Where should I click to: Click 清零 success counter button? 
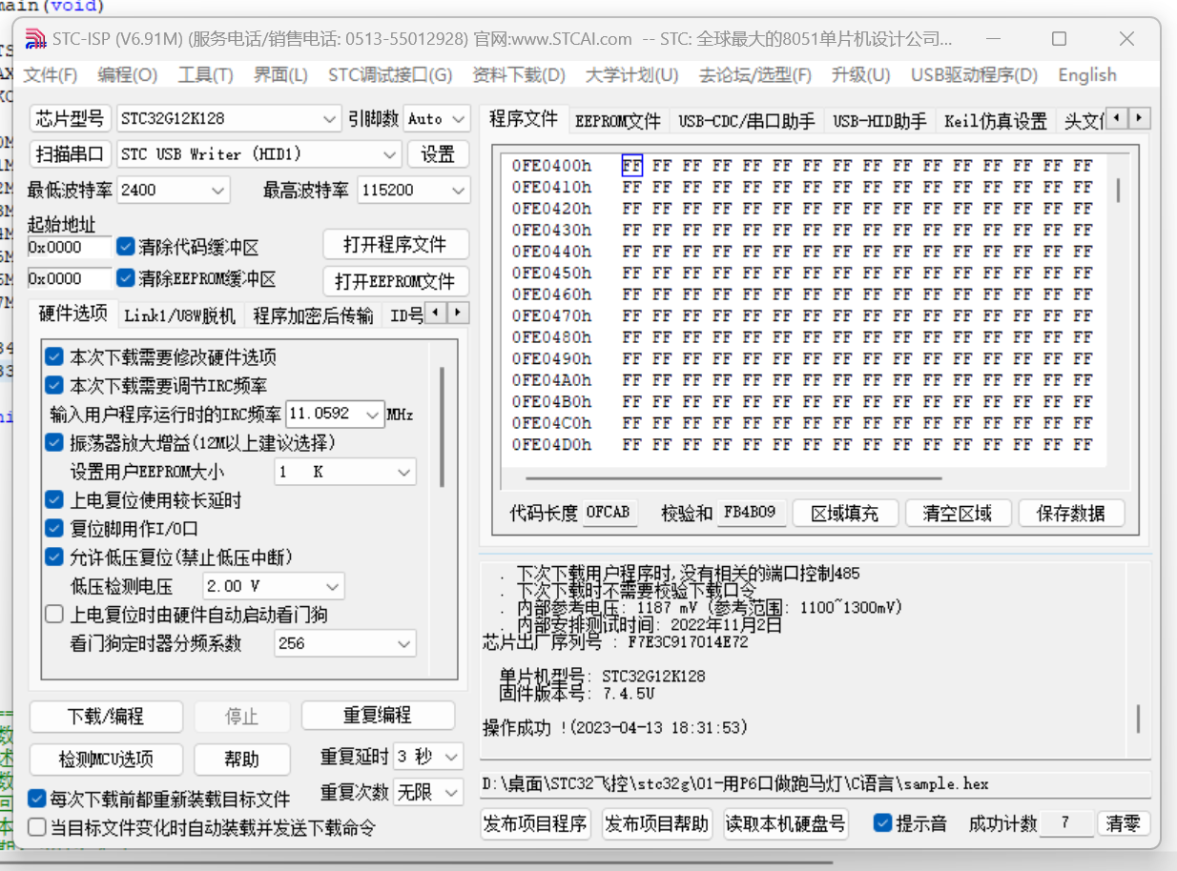(1124, 824)
